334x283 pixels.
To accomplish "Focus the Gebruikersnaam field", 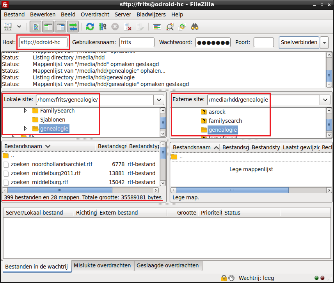I will (x=137, y=42).
